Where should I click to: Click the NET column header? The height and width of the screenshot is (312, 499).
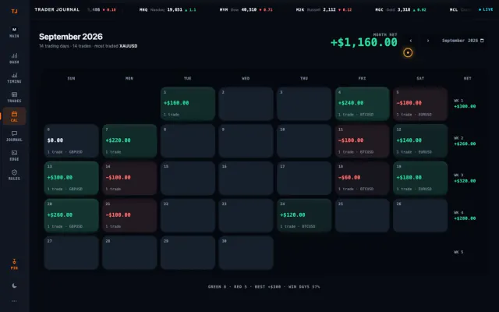(467, 78)
